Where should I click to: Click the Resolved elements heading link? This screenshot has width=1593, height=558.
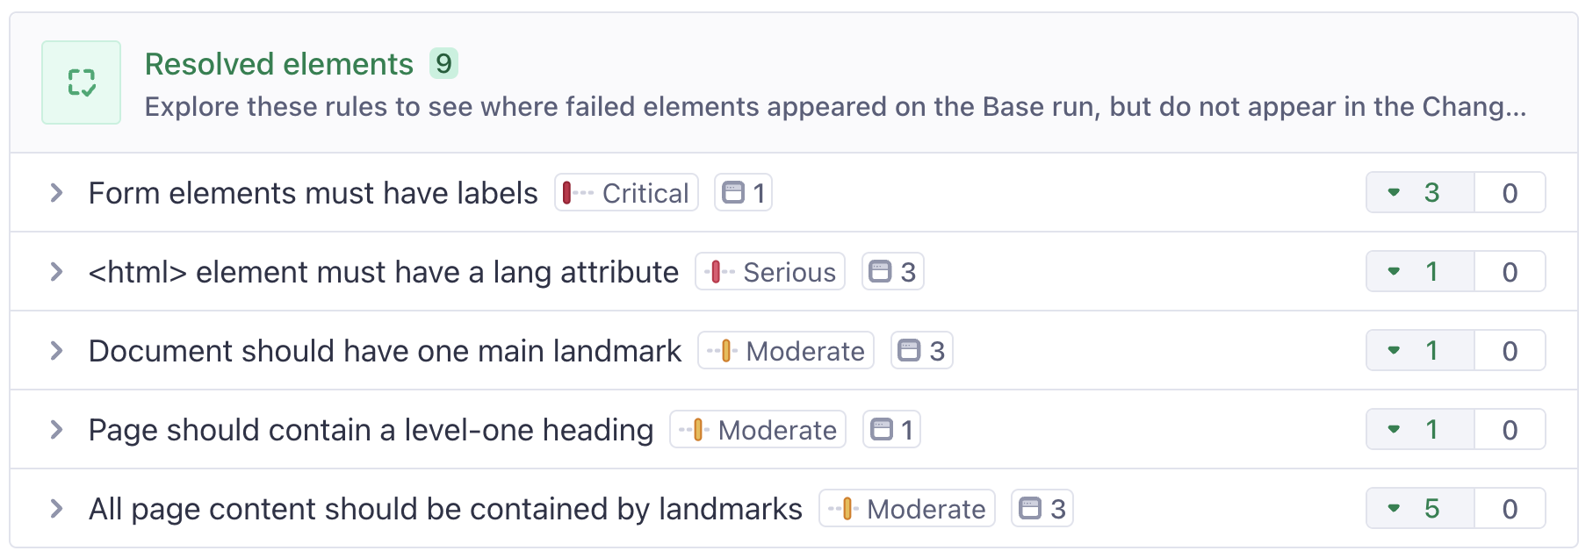pos(279,63)
